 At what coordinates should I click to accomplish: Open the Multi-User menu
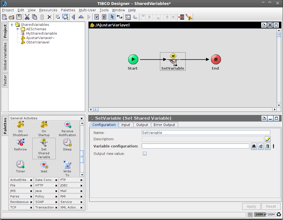point(87,10)
